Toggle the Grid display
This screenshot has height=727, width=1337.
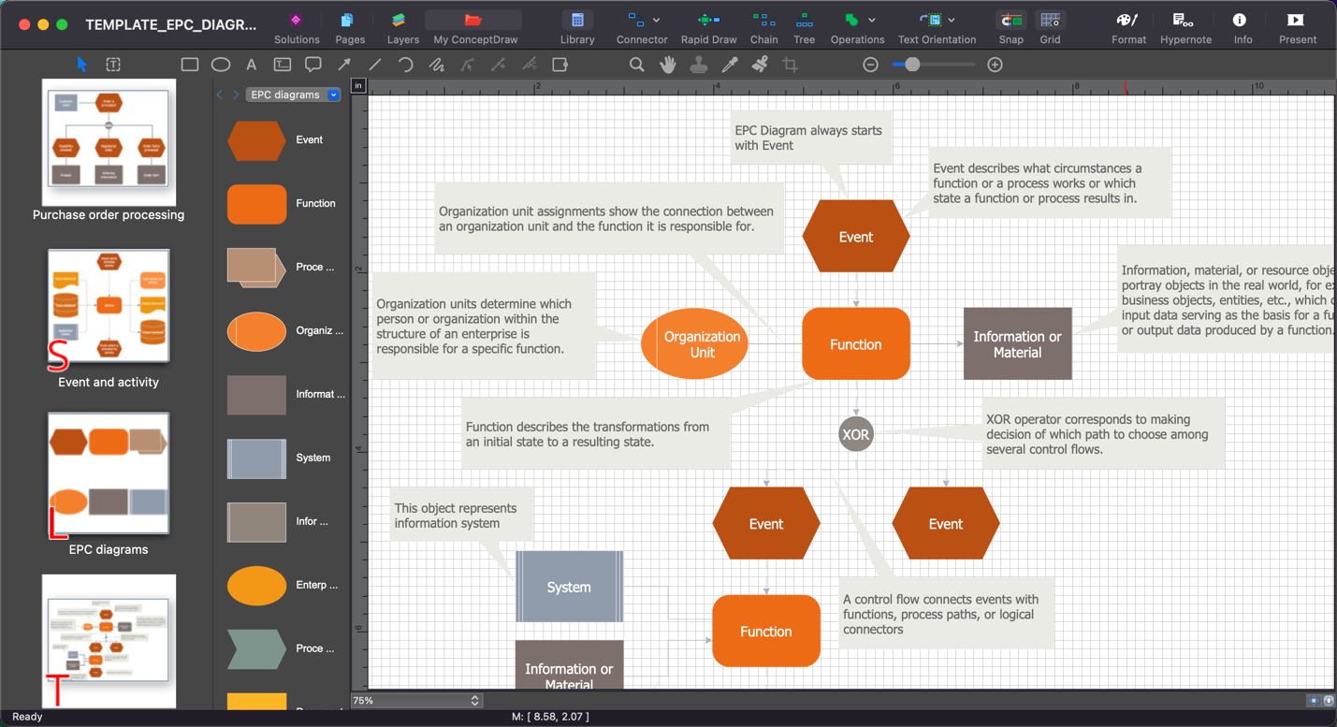pyautogui.click(x=1050, y=27)
